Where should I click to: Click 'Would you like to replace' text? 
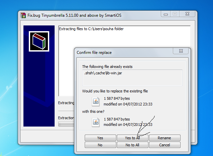(x=115, y=91)
